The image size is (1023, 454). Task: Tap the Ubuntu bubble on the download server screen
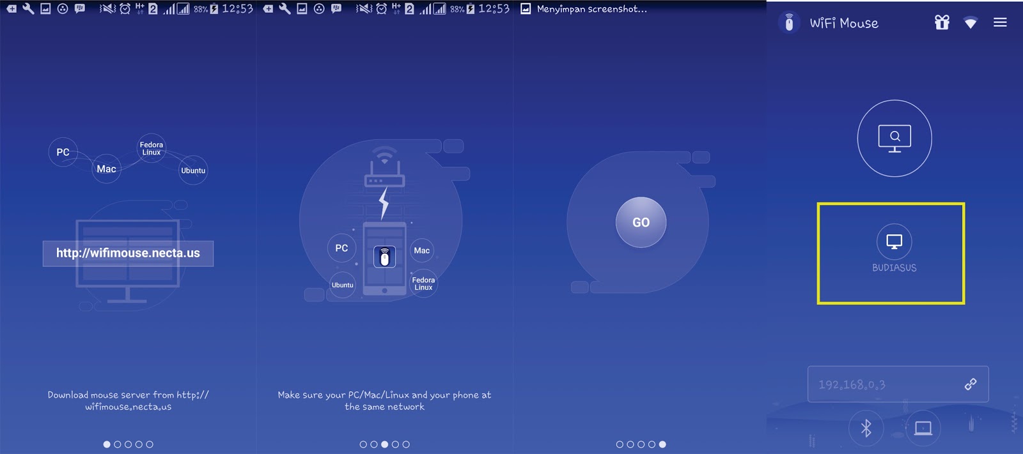pos(193,170)
